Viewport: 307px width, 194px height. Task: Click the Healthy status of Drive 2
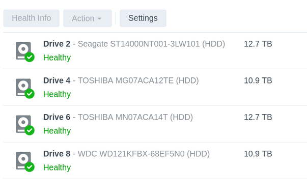[x=57, y=58]
